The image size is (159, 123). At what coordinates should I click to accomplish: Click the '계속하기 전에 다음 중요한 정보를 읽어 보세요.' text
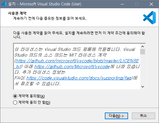50,18
